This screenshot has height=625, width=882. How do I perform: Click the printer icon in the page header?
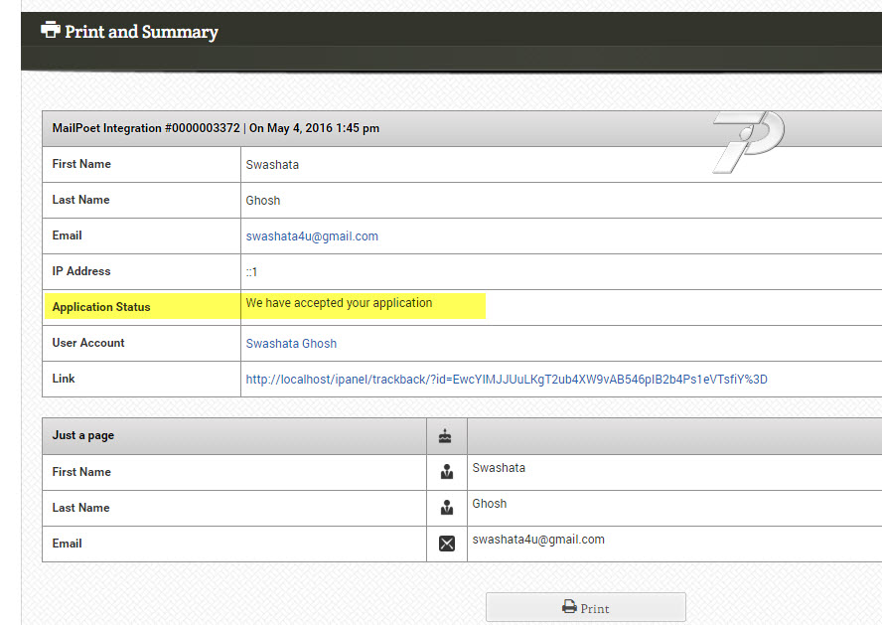[51, 30]
